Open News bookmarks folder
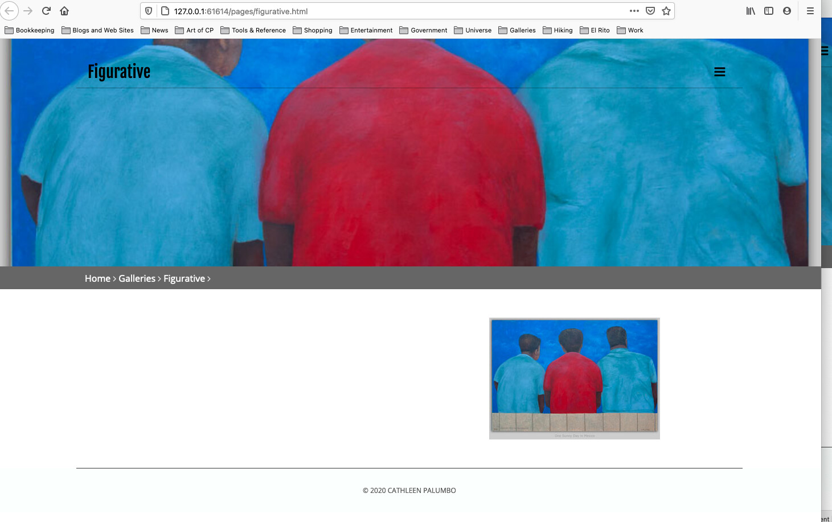Viewport: 832px width, 522px height. pos(154,30)
